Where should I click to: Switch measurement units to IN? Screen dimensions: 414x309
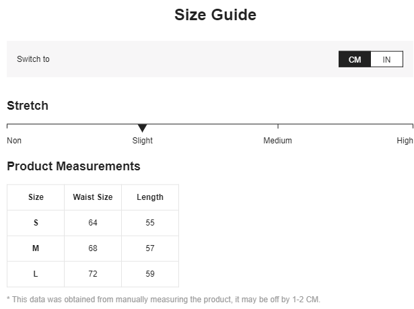coord(386,59)
